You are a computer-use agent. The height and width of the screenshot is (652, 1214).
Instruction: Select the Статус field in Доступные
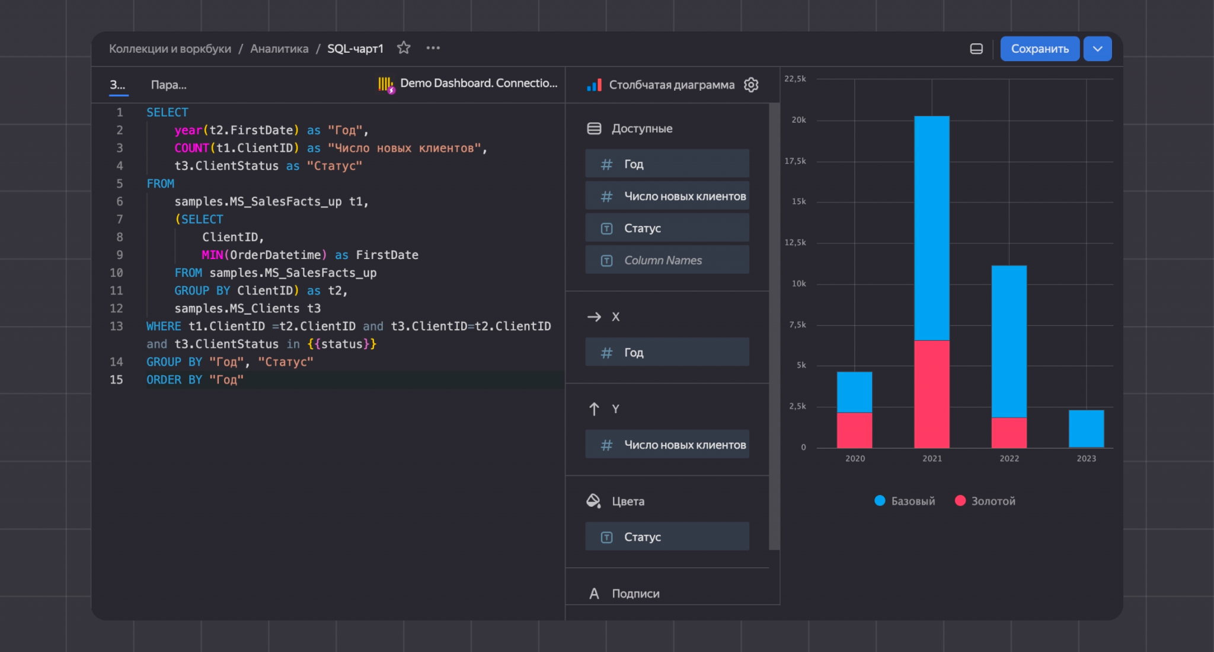point(667,228)
